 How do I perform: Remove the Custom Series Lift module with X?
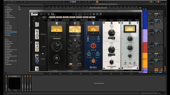click(120, 20)
